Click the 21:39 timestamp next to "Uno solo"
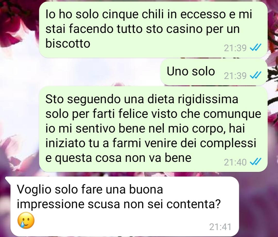Image resolution: width=278 pixels, height=237 pixels. point(235,76)
